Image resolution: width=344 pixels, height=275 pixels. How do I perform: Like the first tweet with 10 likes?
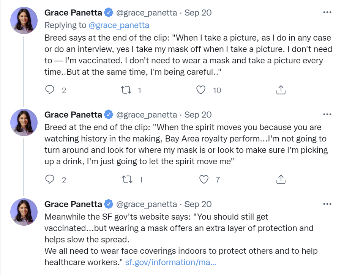(x=201, y=90)
